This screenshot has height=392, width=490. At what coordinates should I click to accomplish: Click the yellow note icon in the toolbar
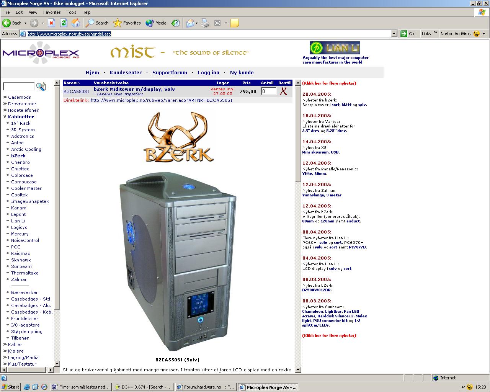(x=235, y=23)
